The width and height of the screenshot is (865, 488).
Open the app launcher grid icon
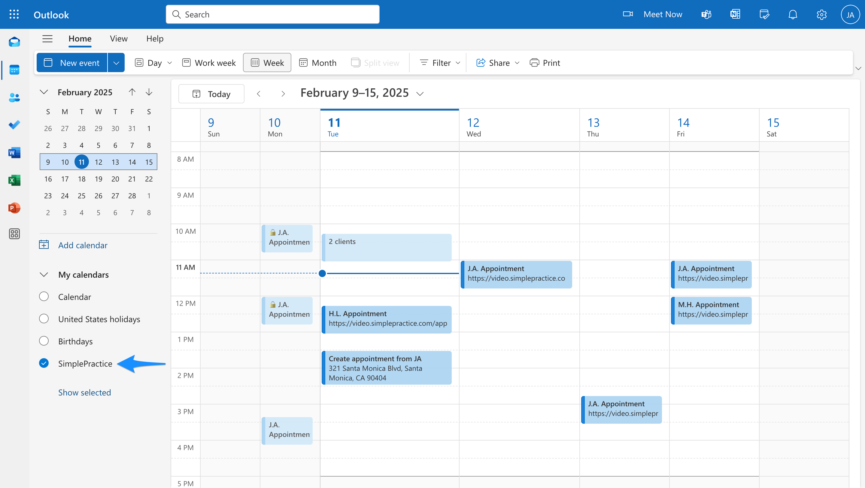[14, 14]
